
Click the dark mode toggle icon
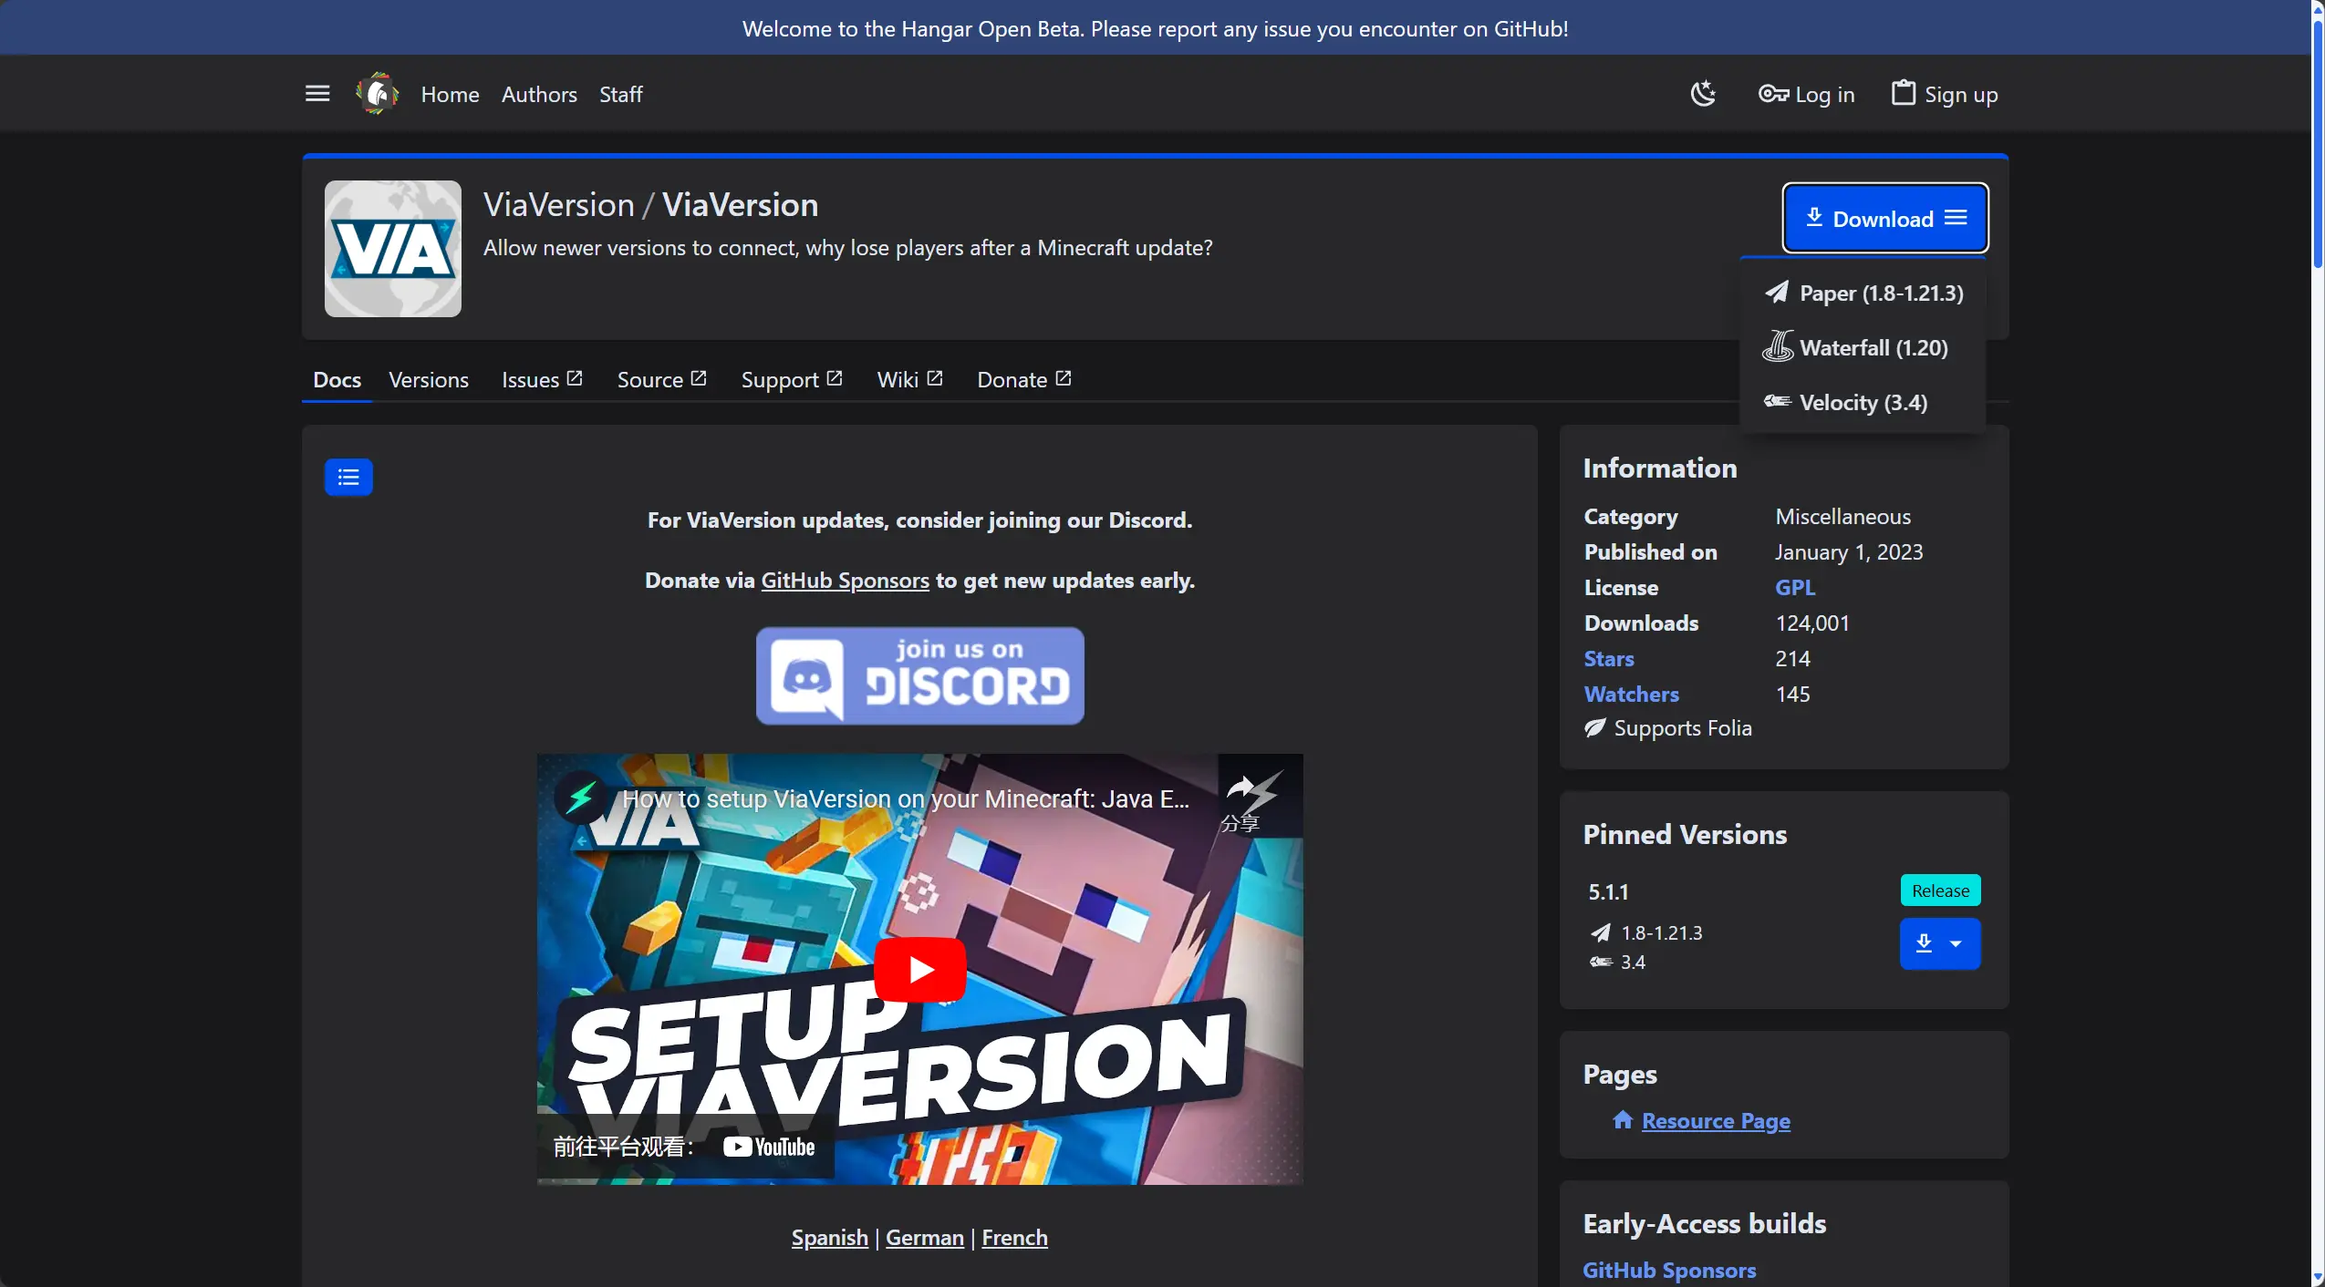[x=1703, y=94]
